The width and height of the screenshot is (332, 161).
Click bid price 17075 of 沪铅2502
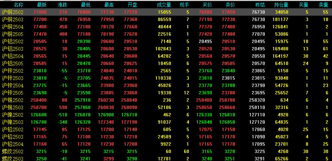(x=205, y=129)
